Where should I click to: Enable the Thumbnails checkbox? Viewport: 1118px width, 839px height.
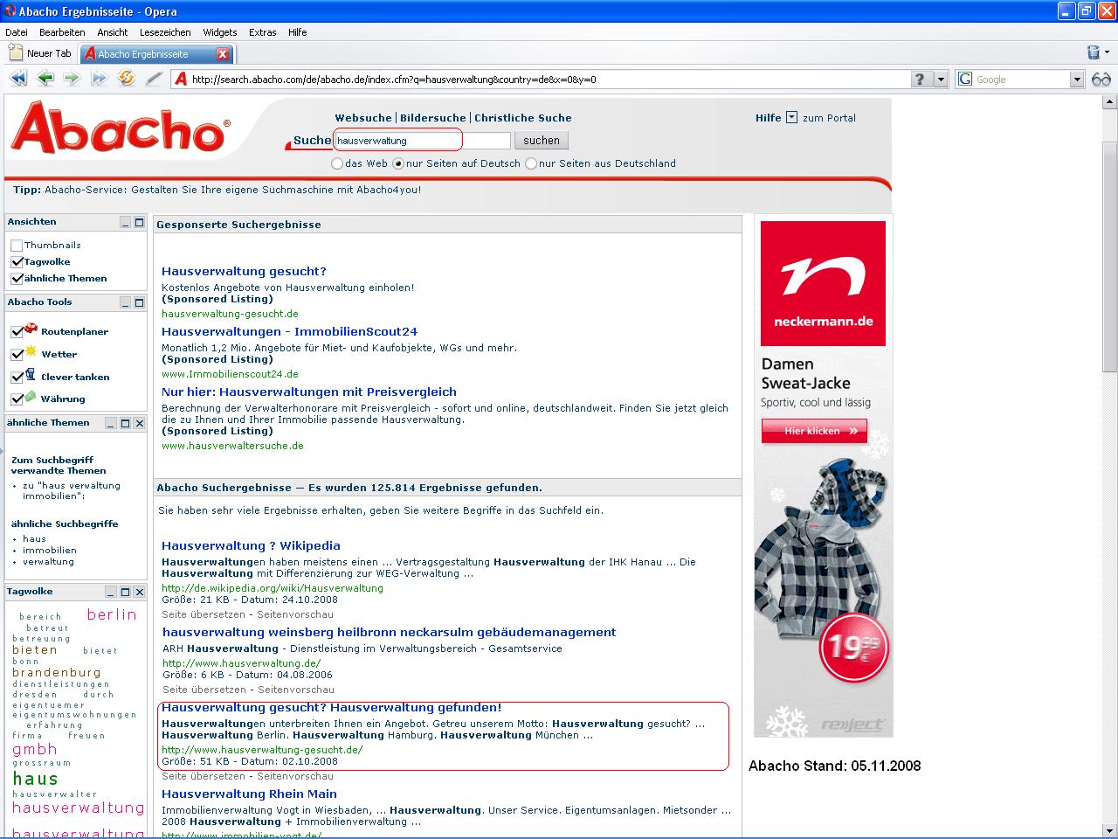17,246
